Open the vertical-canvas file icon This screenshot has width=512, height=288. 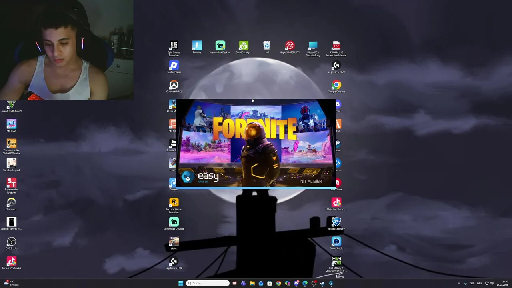click(x=11, y=224)
